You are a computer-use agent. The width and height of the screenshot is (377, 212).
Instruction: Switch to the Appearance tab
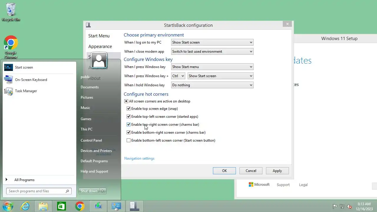point(100,47)
